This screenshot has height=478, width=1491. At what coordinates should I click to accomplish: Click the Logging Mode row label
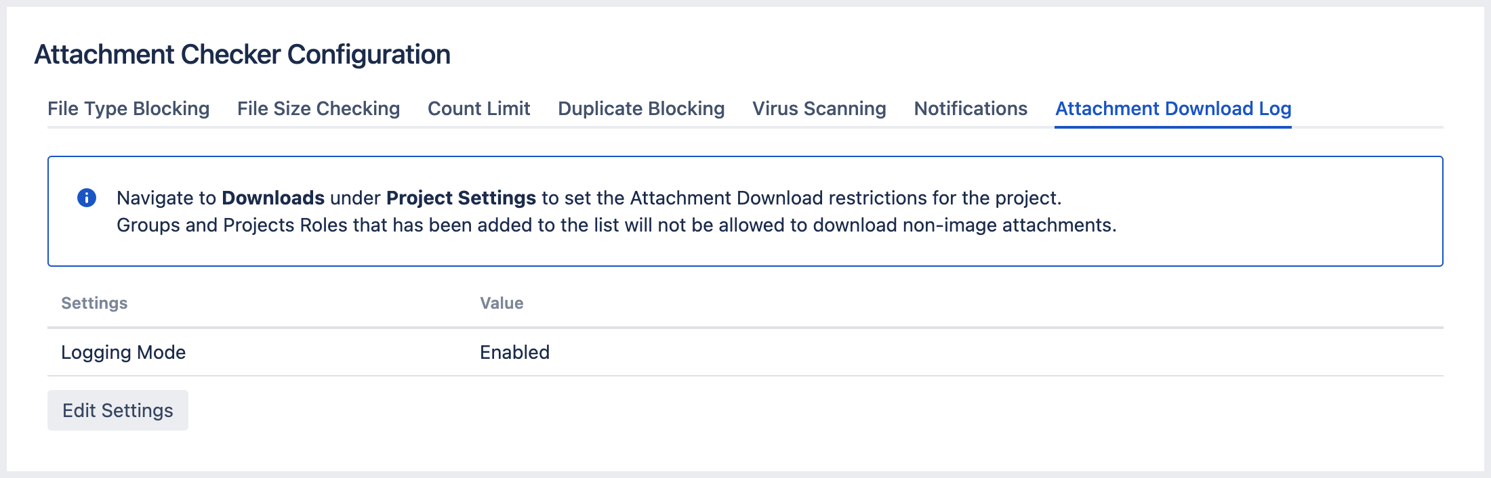coord(123,352)
